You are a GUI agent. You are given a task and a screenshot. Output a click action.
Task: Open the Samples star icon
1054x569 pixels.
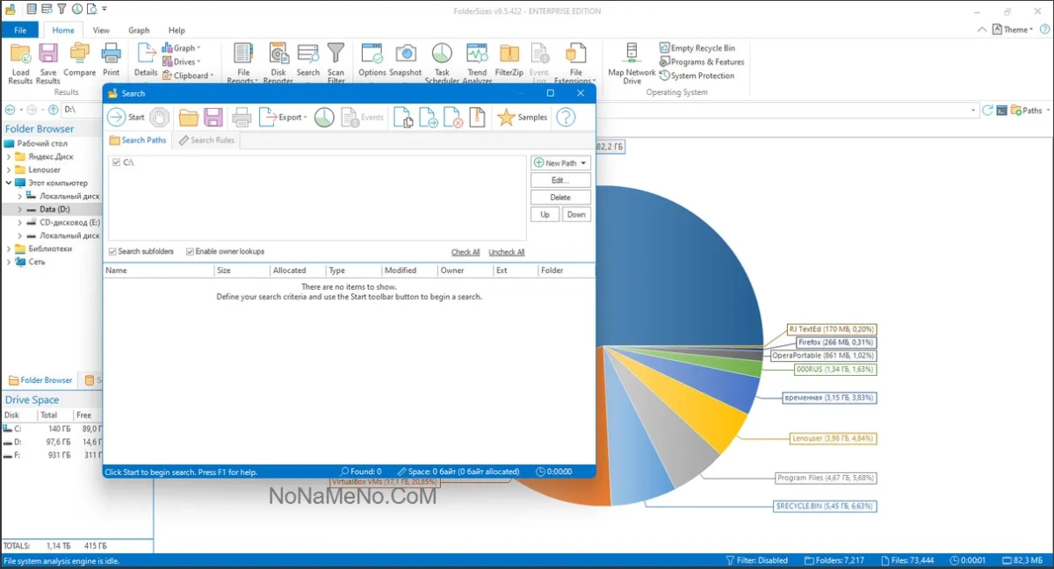507,118
